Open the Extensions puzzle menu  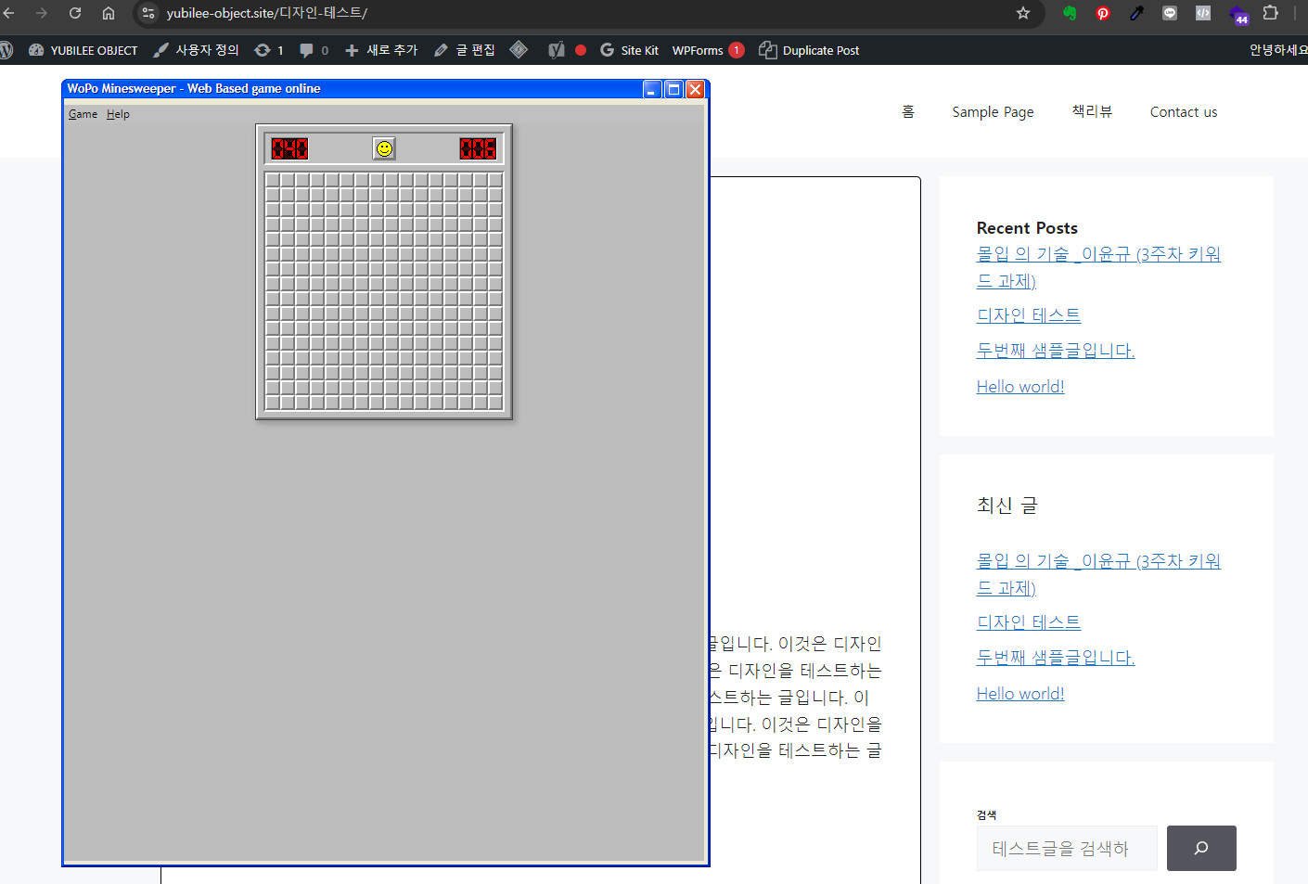coord(1271,13)
